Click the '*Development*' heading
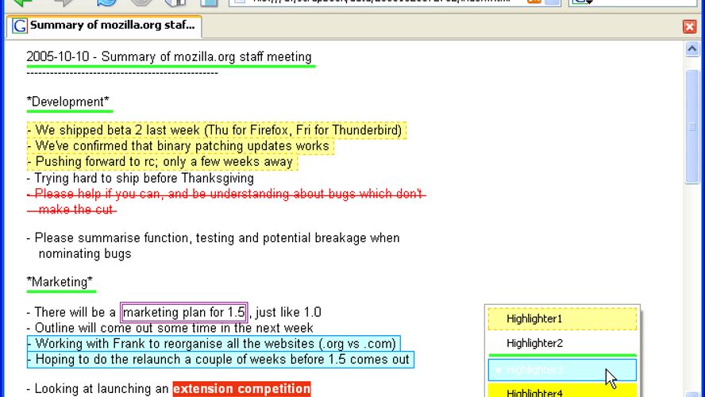705x397 pixels. 68,102
